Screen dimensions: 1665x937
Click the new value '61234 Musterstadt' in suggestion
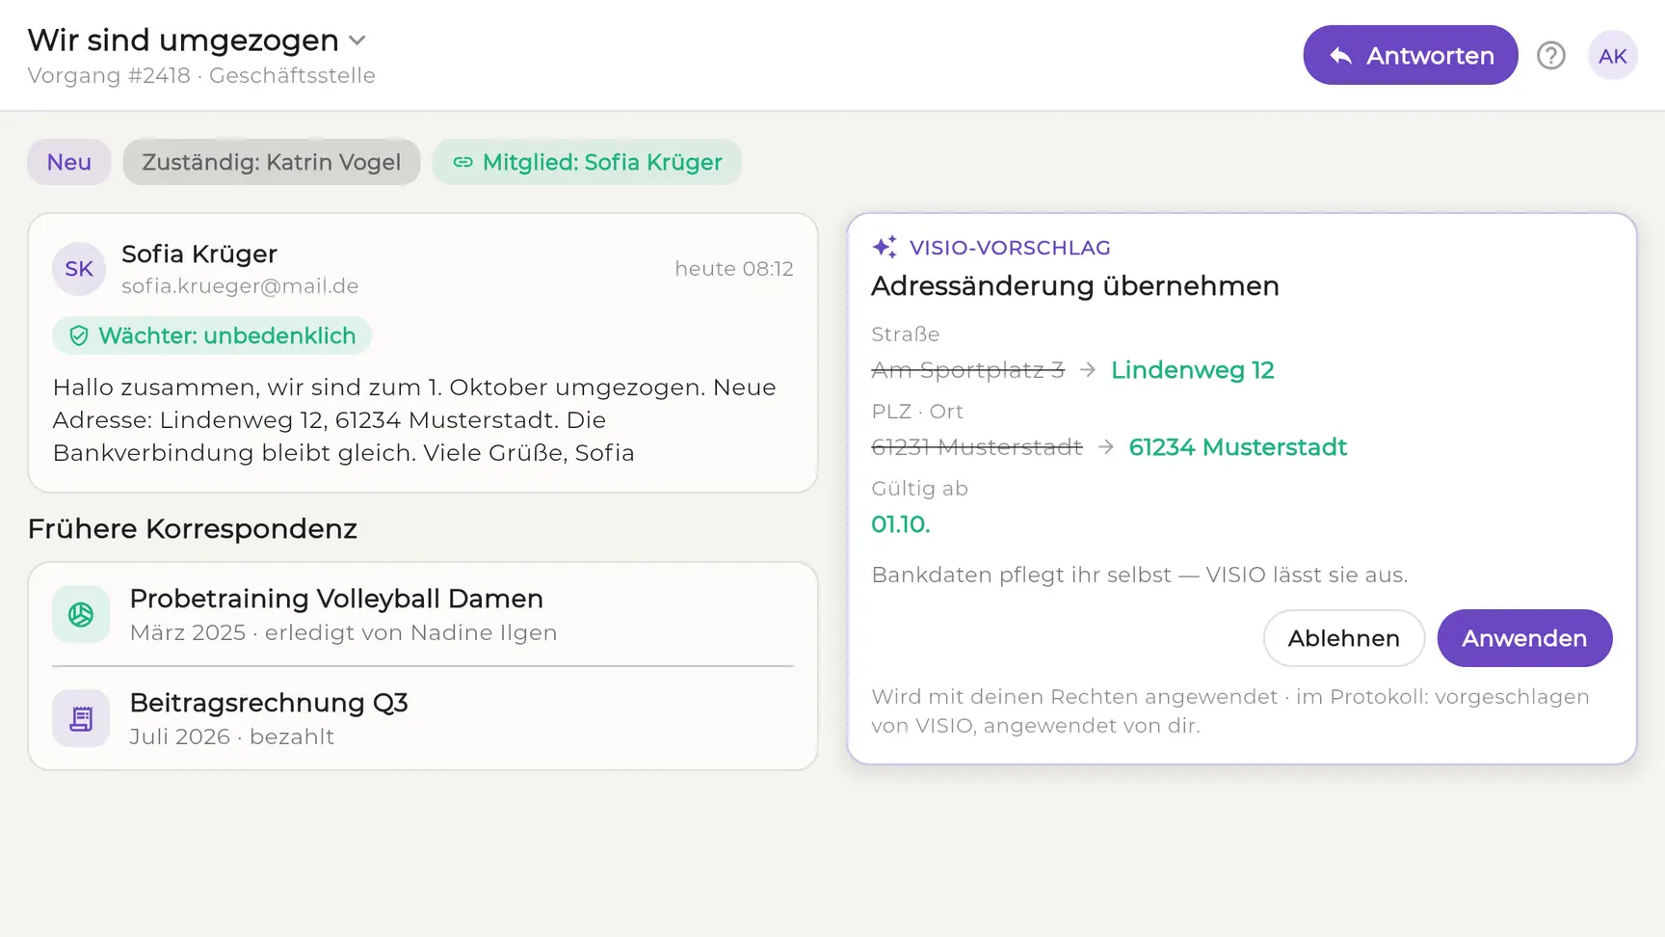(1238, 447)
